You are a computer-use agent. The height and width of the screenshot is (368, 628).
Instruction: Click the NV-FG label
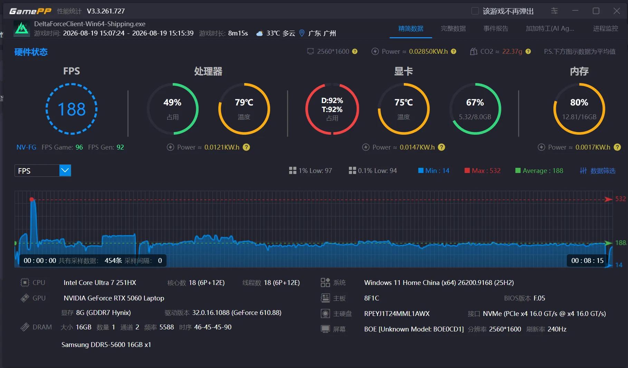26,147
